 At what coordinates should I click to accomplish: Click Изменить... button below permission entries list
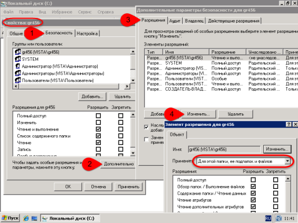pos(198,114)
